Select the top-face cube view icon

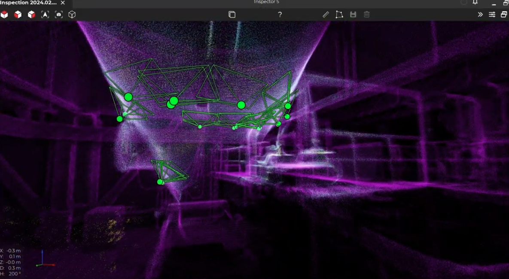[x=4, y=15]
